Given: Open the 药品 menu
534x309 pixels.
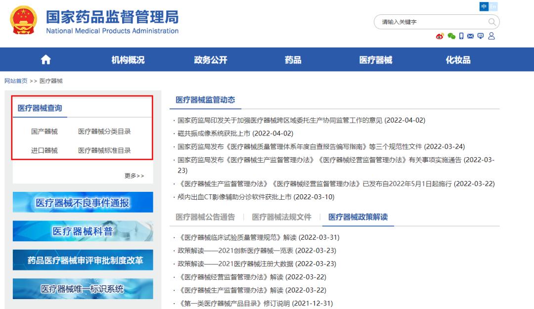Looking at the screenshot, I should (x=293, y=60).
